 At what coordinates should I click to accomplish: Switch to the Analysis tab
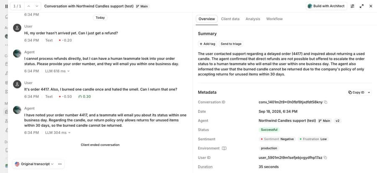coord(253,19)
